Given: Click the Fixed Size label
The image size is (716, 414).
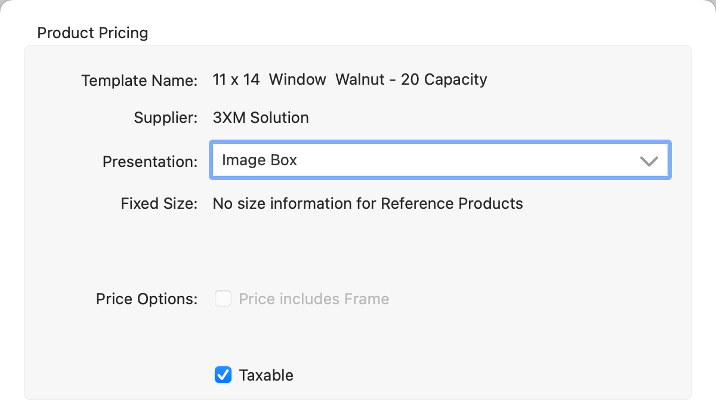Looking at the screenshot, I should 159,203.
